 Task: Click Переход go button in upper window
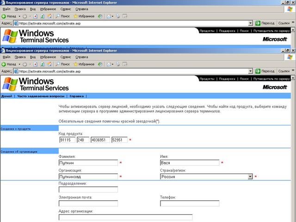[265, 24]
